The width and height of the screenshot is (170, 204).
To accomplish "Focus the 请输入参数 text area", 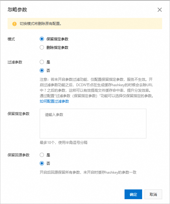I will tap(93, 124).
